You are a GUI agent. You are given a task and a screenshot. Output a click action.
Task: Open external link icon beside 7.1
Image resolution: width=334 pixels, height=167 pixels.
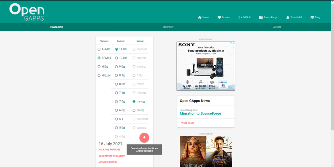point(124,93)
